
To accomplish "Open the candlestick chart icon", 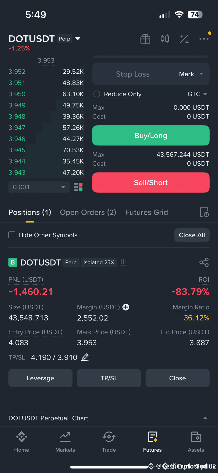I will coord(165,39).
